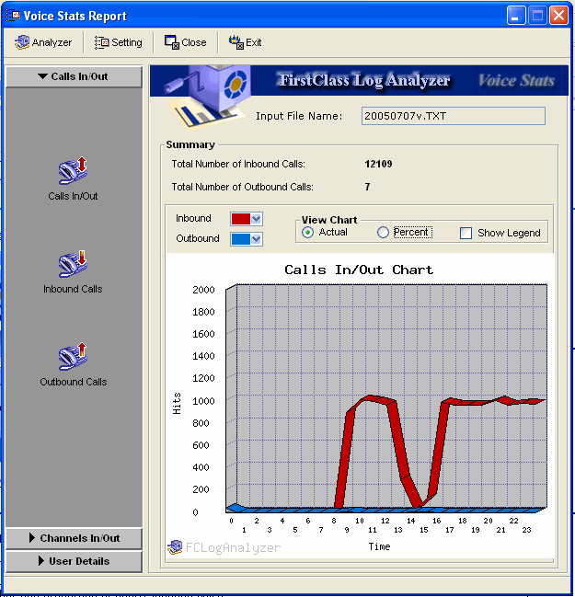
Task: Click the Inbound Calls label in sidebar
Action: coord(73,289)
